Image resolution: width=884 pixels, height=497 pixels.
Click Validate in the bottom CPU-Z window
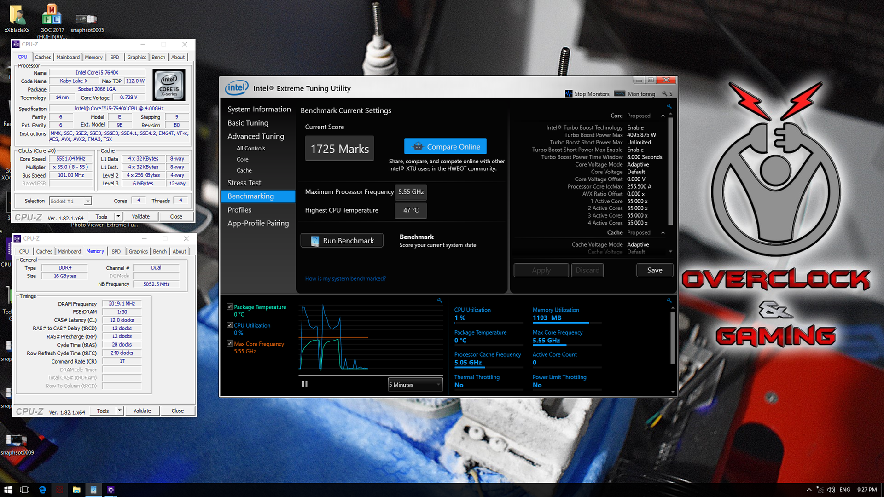tap(142, 410)
